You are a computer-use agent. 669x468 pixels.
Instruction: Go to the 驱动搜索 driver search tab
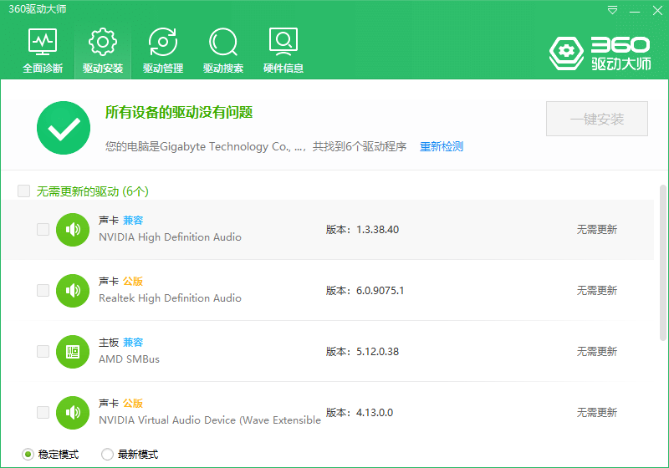point(223,51)
